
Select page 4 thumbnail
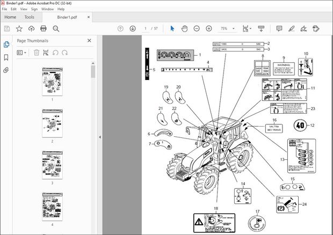point(52,207)
